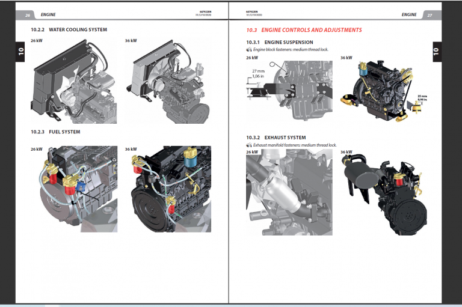Click the 26 kW exhaust system illustration

coord(289,192)
